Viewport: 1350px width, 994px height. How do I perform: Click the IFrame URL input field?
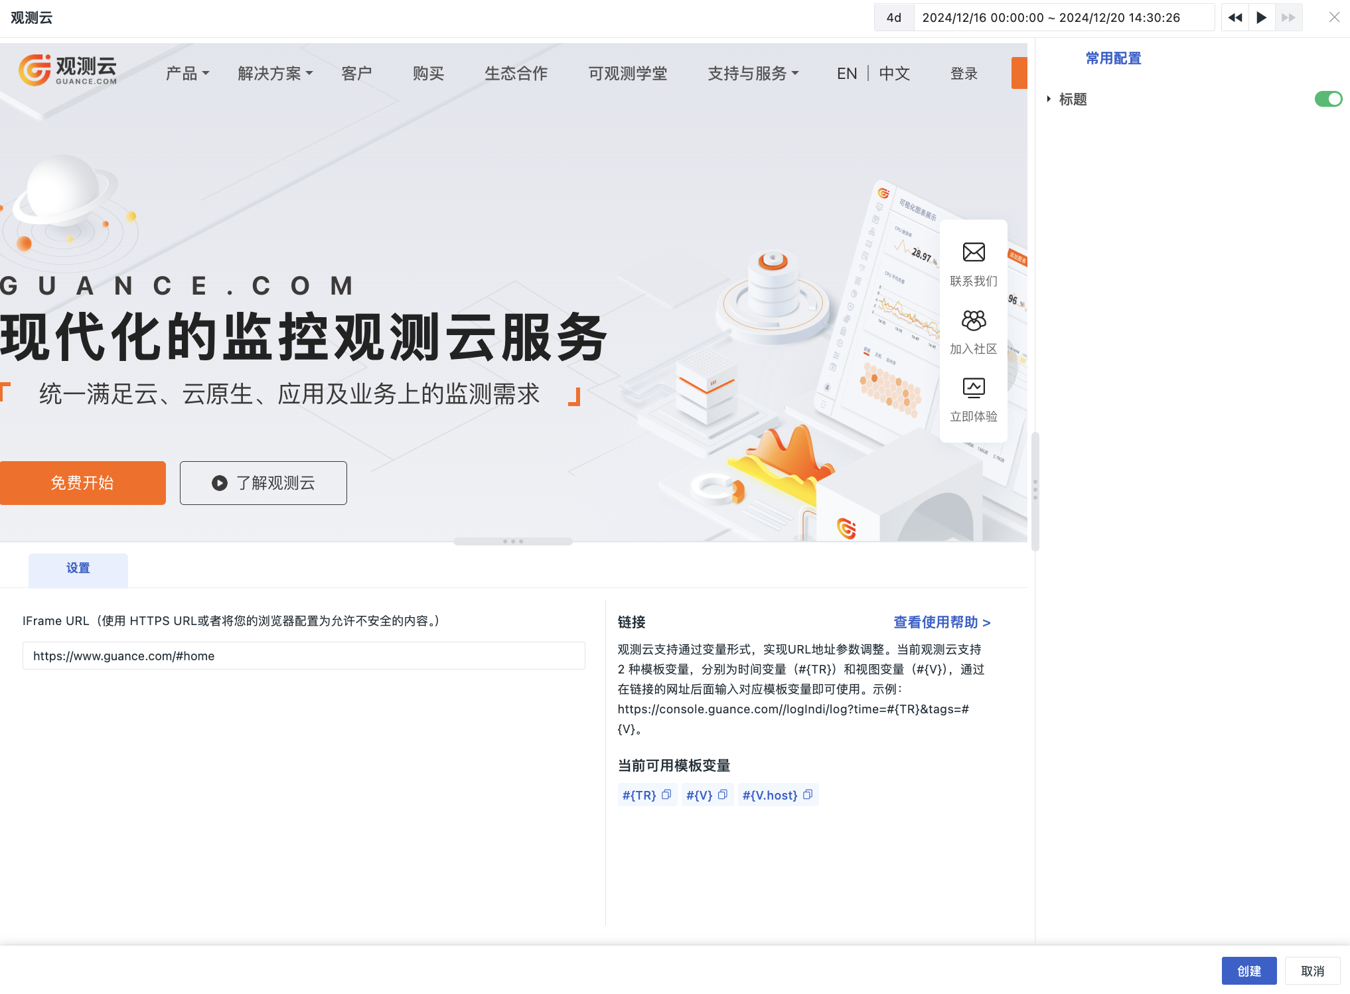pyautogui.click(x=304, y=656)
